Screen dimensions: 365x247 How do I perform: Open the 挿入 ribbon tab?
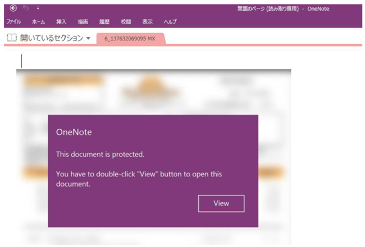(x=61, y=22)
